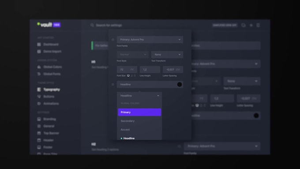300x169 pixels.
Task: Open the Dashboard sidebar icon
Action: point(39,45)
